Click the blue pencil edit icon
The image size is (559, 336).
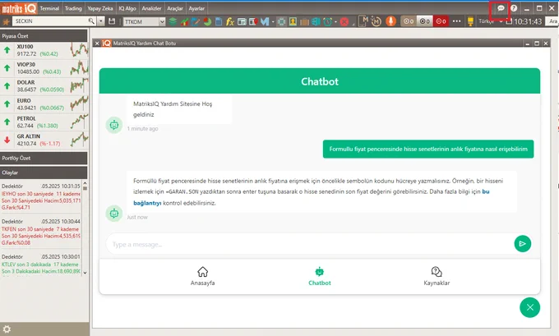[196, 21]
